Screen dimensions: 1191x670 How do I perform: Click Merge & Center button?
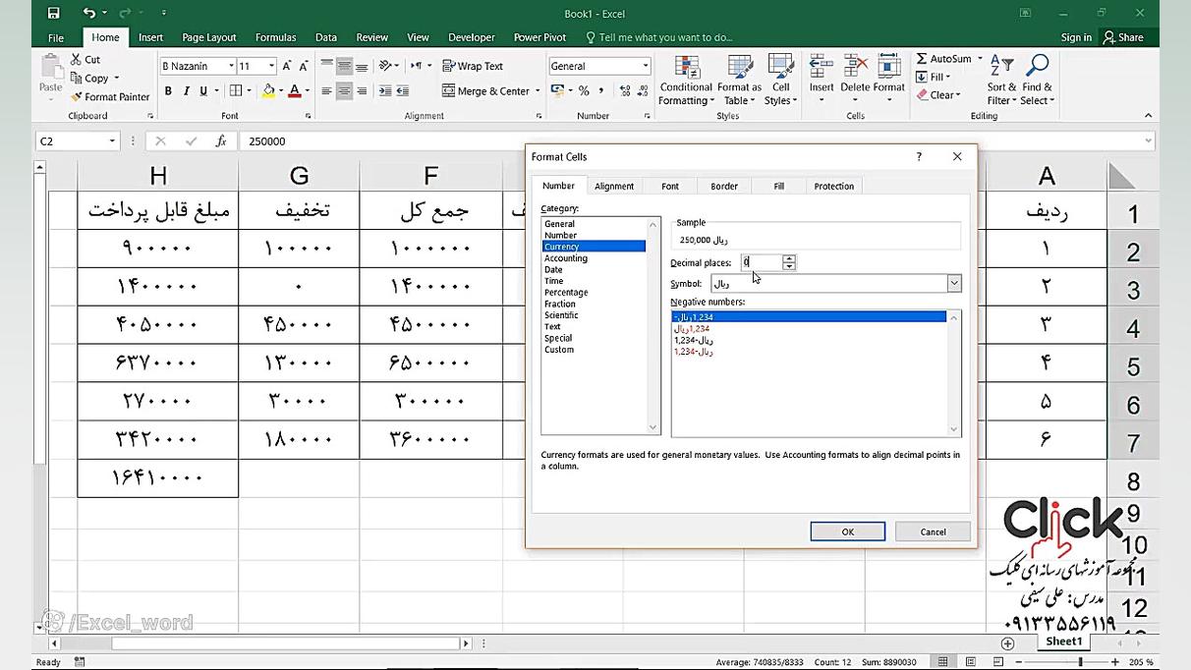[485, 91]
